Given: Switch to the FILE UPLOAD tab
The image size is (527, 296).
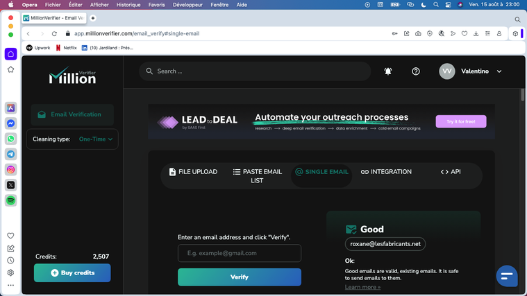Looking at the screenshot, I should (x=193, y=172).
